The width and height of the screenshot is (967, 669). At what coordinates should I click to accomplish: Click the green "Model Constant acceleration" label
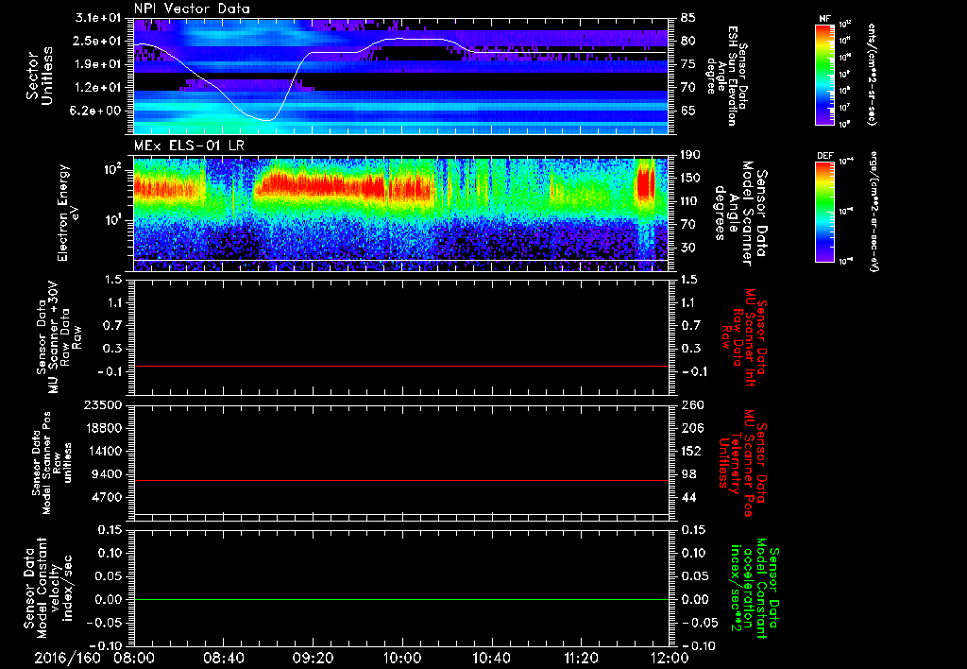754,589
